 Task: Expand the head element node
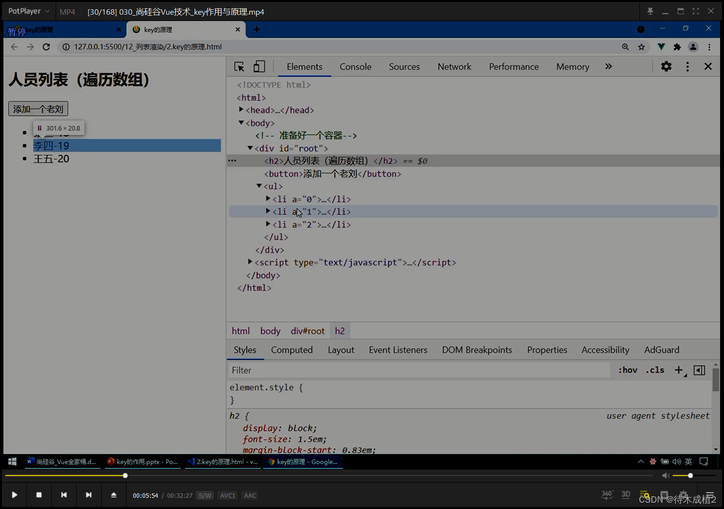(x=241, y=109)
